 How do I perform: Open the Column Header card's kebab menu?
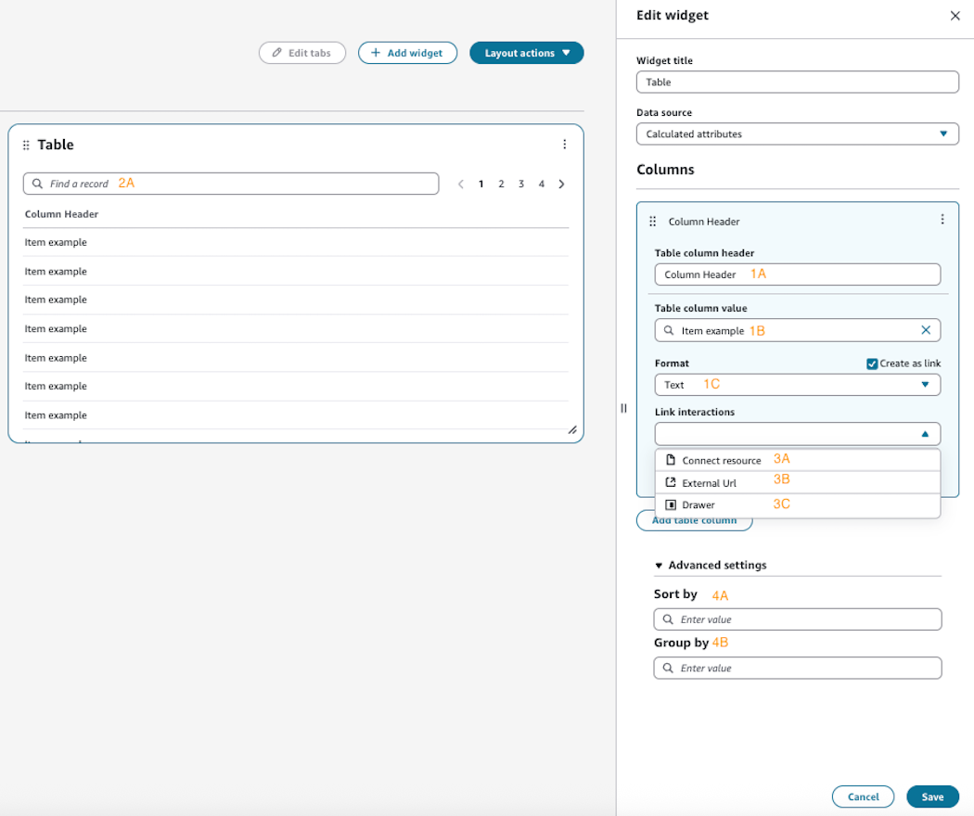point(942,219)
